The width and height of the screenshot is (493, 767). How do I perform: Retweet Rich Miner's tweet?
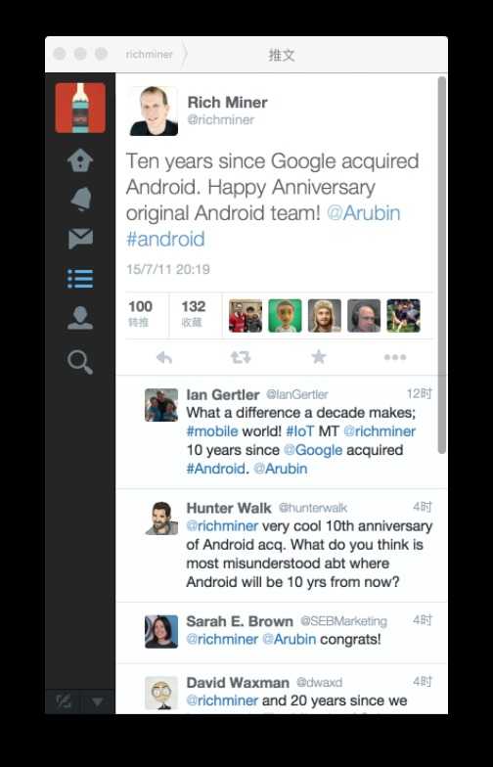(x=241, y=358)
